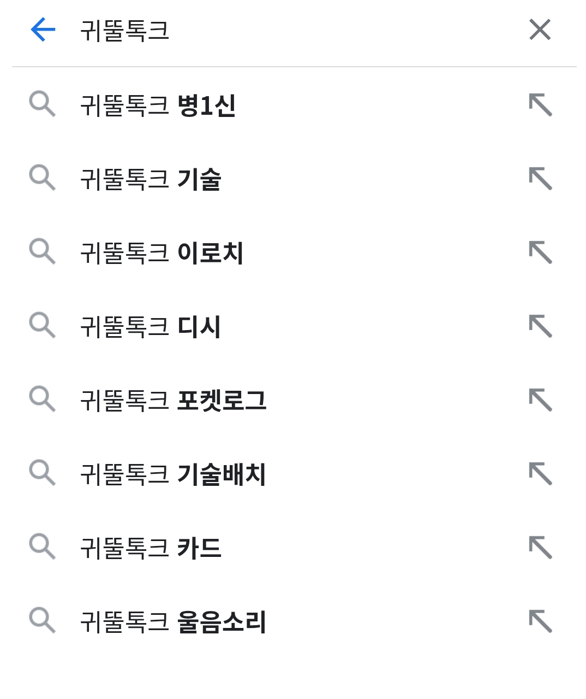The height and width of the screenshot is (699, 586).
Task: Click the arrow icon next to 카드
Action: coord(540,548)
